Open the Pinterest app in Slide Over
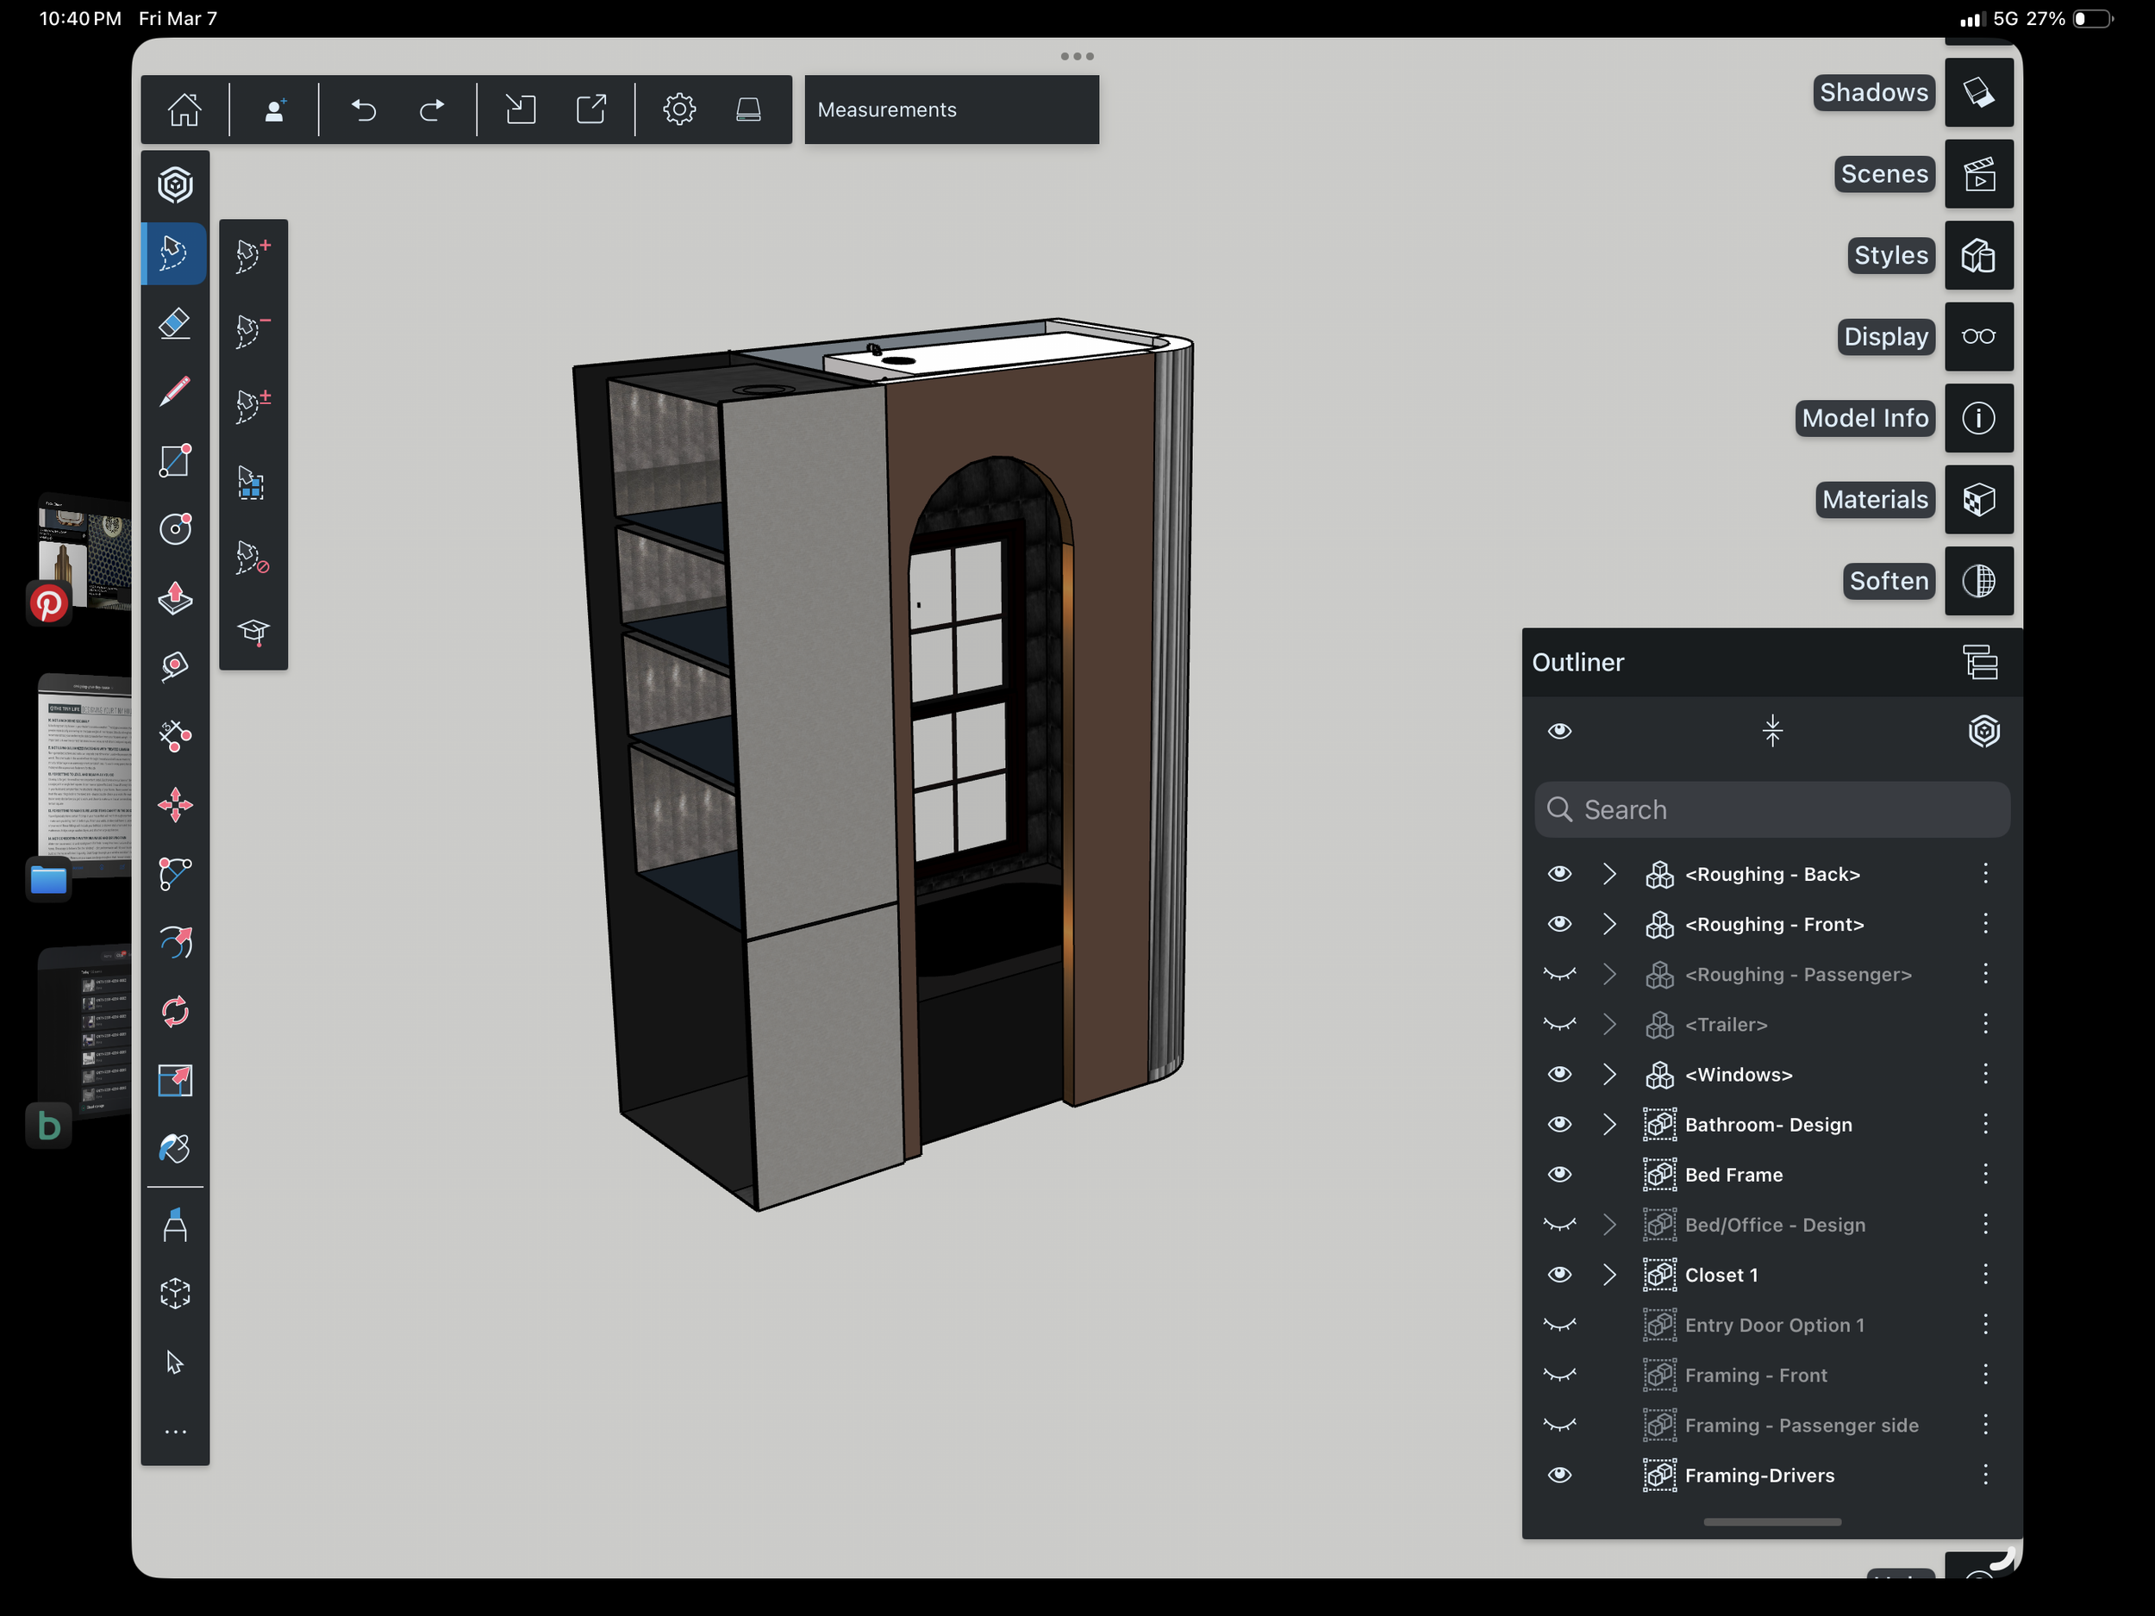Screen dimensions: 2155x1616 49,604
